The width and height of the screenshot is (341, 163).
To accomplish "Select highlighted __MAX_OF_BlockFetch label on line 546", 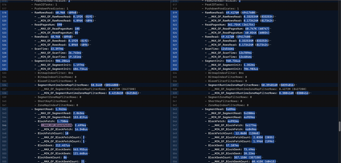I will coord(56,125).
